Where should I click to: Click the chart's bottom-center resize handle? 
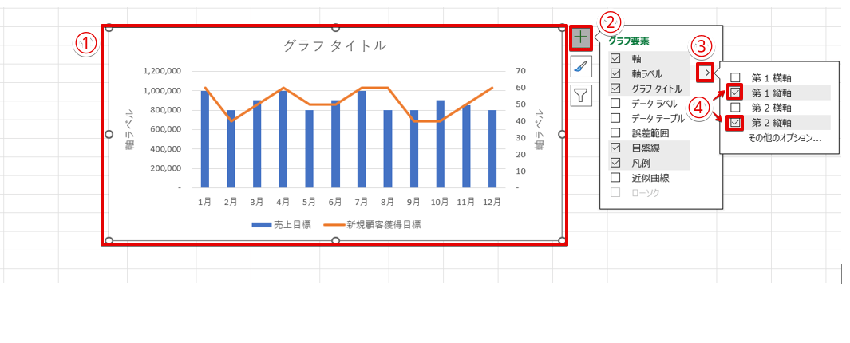tap(335, 241)
